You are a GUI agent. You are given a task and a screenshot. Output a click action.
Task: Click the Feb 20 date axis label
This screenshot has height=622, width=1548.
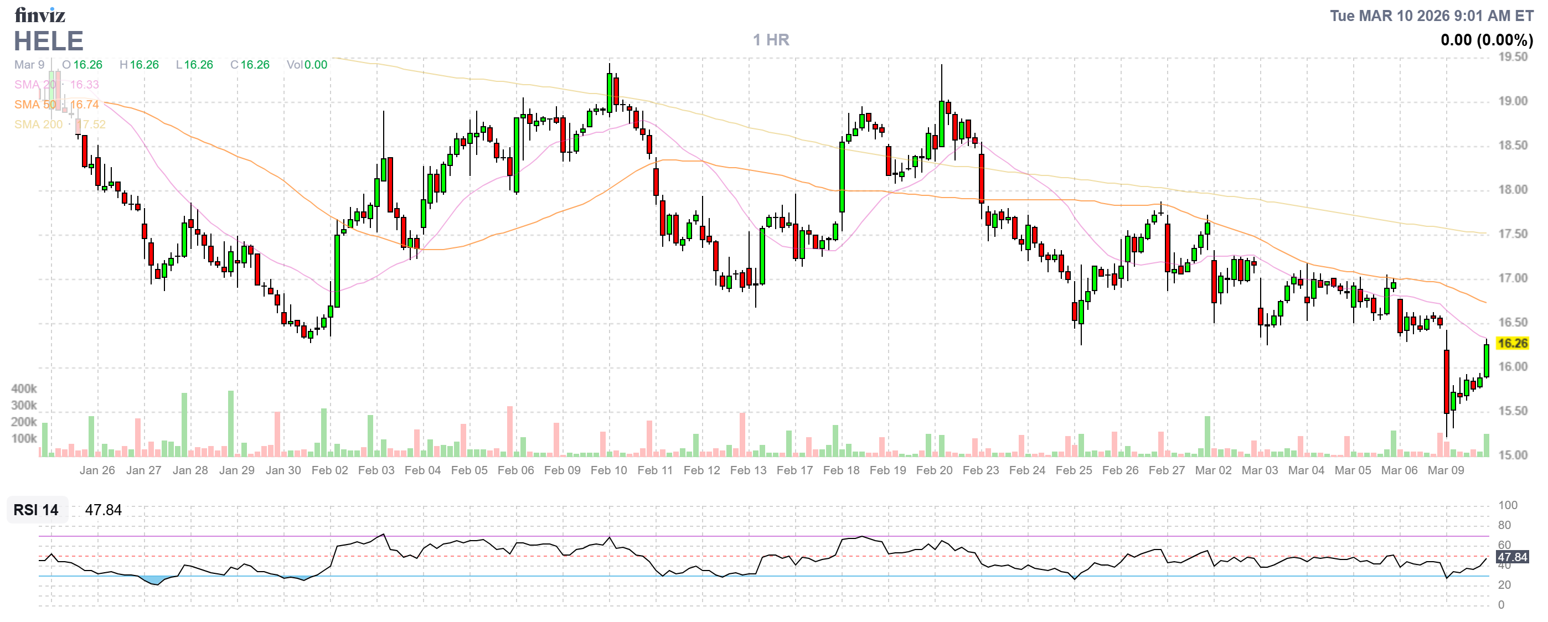coord(934,470)
